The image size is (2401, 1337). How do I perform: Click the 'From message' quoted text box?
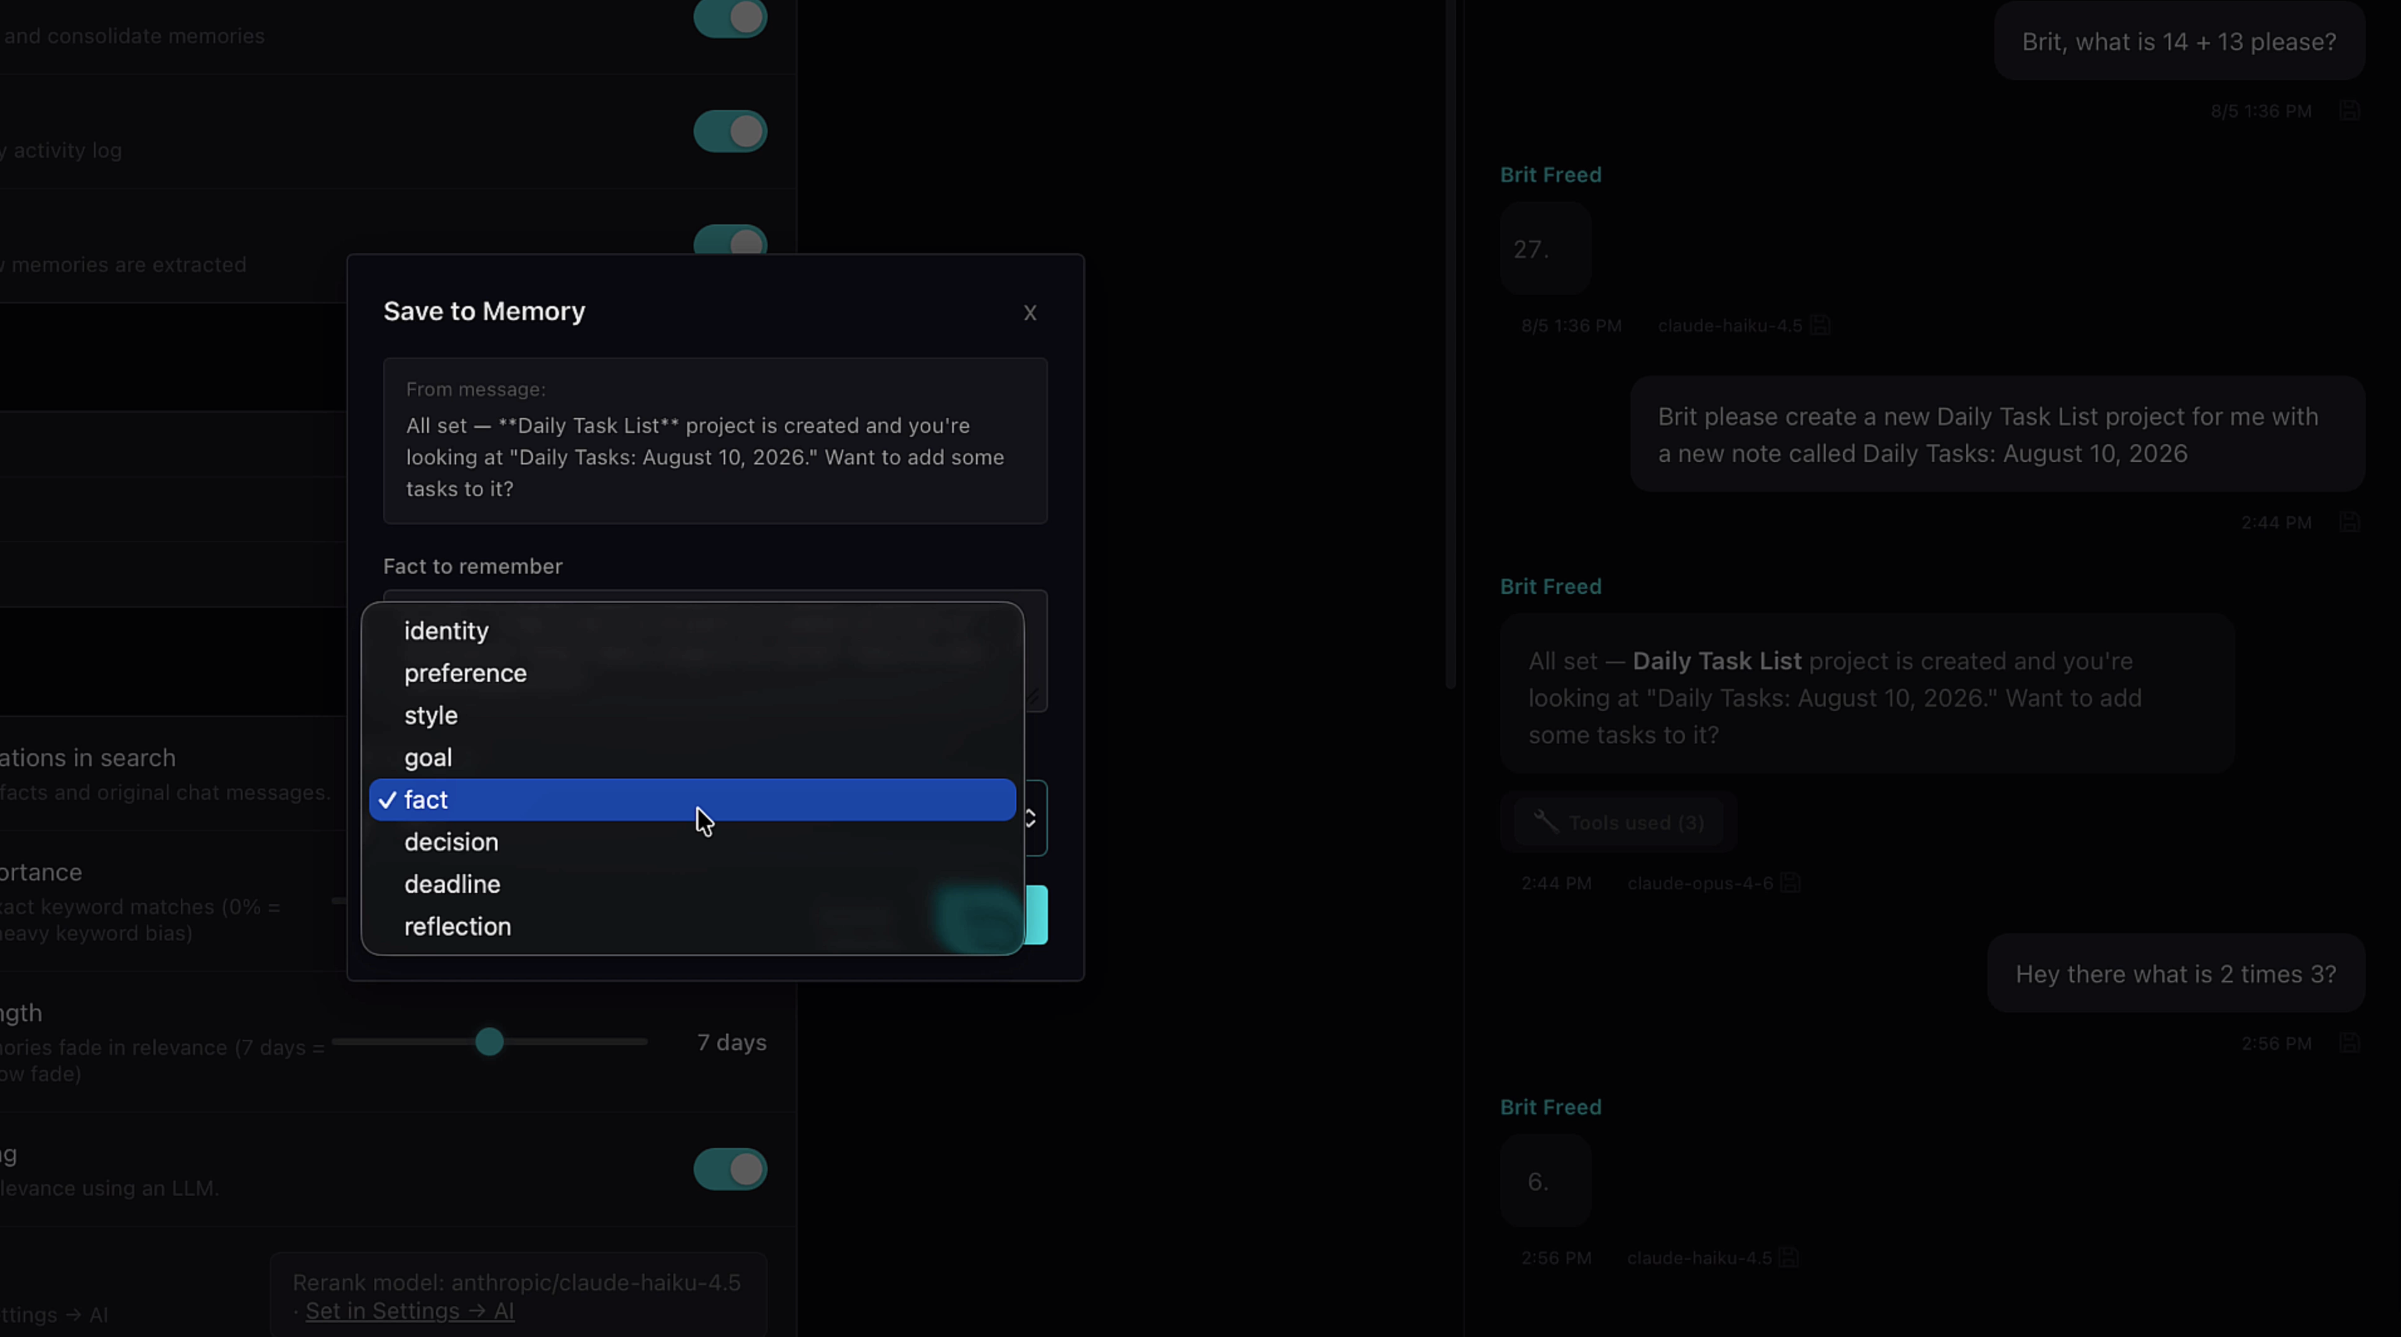pyautogui.click(x=715, y=440)
